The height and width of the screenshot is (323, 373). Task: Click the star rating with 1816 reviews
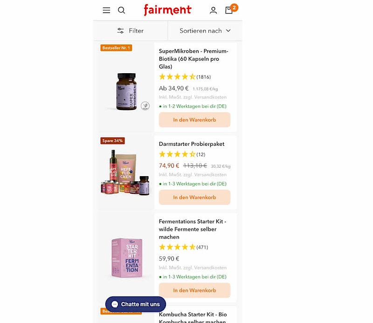click(185, 77)
